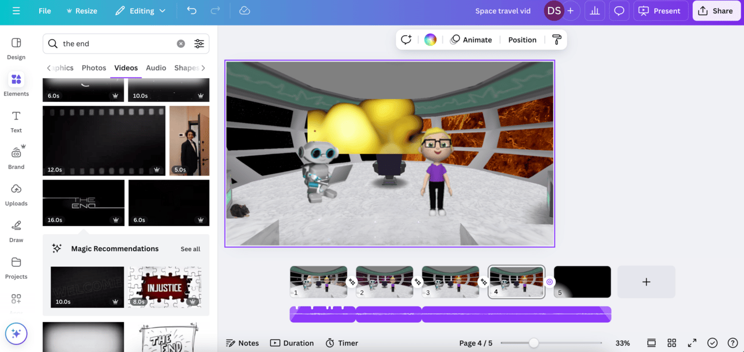This screenshot has width=744, height=352.
Task: Open the Draw sidebar panel
Action: 16,232
